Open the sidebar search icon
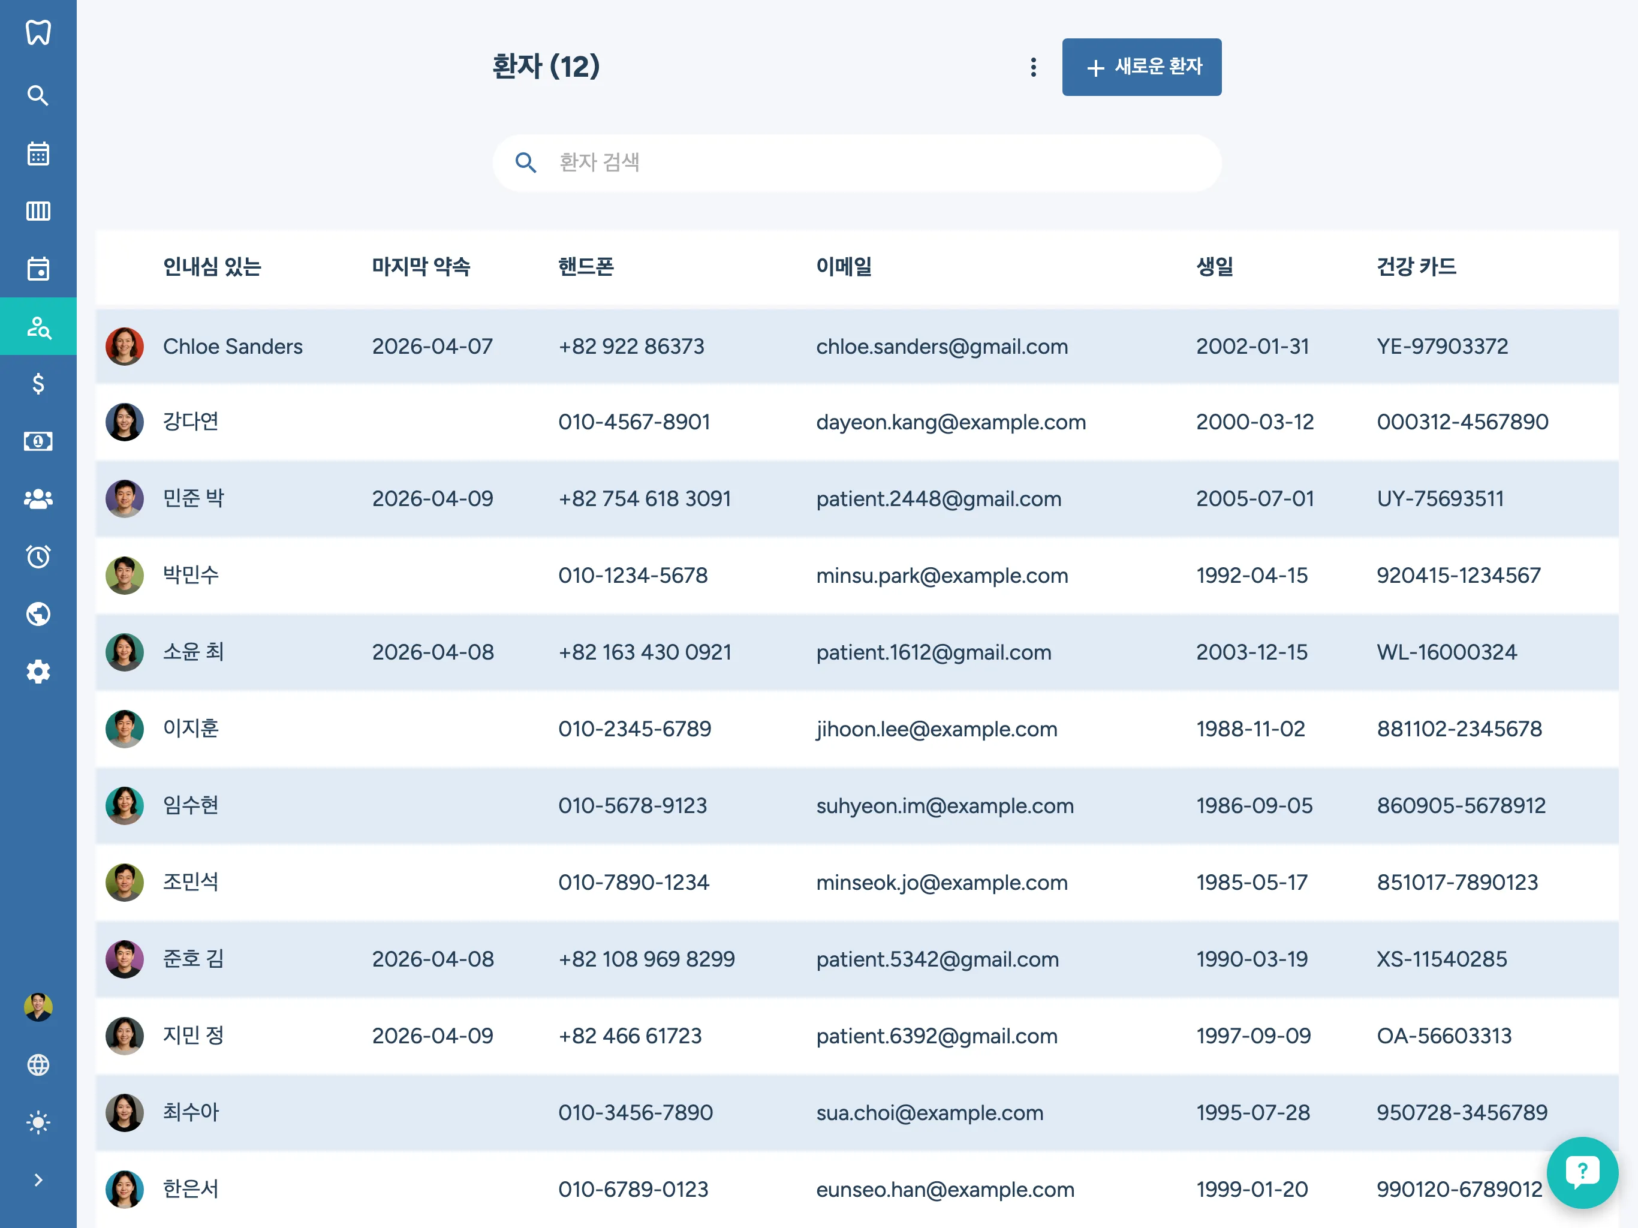The image size is (1638, 1228). [38, 95]
